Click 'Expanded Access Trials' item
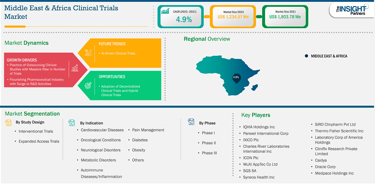 tap(39, 141)
